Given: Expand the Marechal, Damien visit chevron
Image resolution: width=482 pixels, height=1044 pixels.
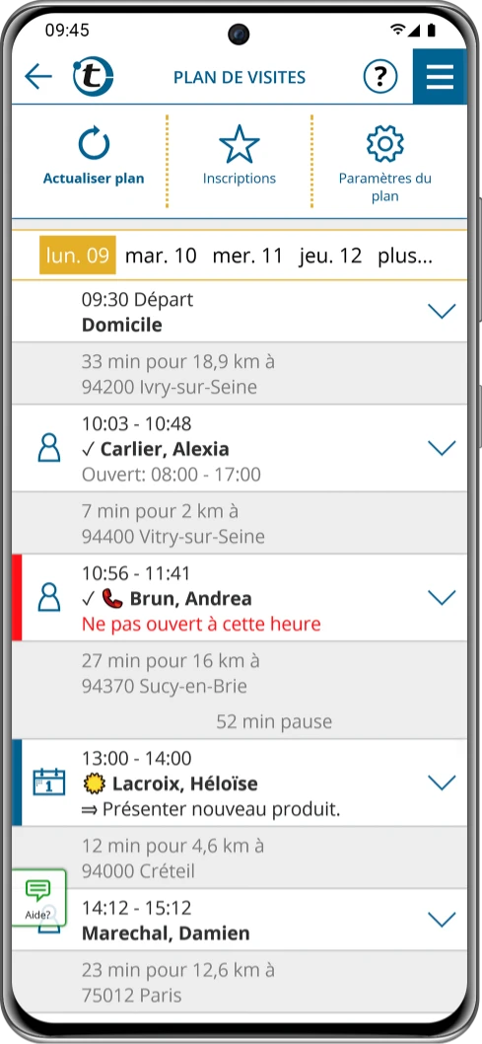Looking at the screenshot, I should click(442, 920).
